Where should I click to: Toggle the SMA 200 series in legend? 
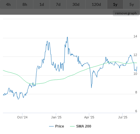tap(81, 126)
